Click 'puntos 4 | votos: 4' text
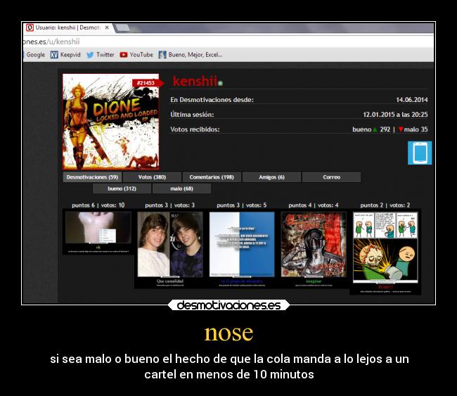The width and height of the screenshot is (457, 396). (314, 205)
